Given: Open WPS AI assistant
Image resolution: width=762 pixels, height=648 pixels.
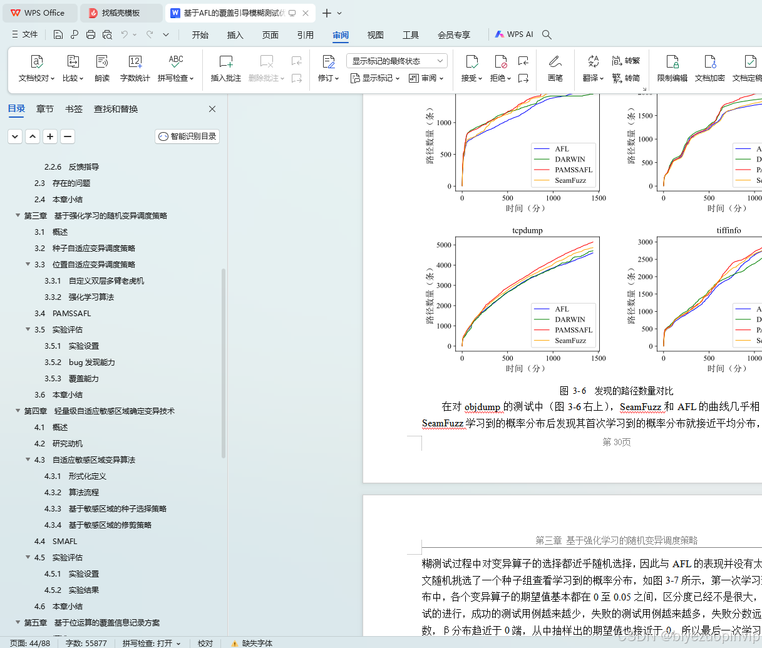Looking at the screenshot, I should (x=513, y=34).
